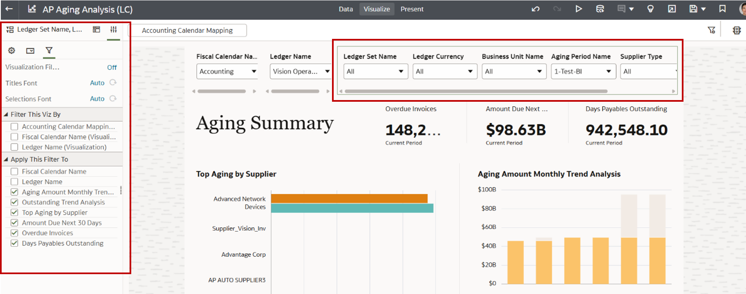Open the Properties pane sliders icon
Viewport: 746px width, 294px height.
(113, 29)
